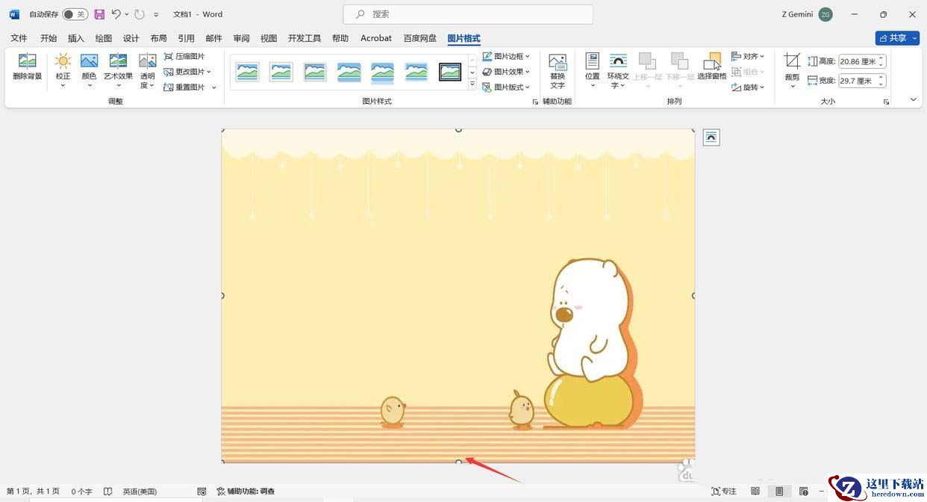The width and height of the screenshot is (927, 502).
Task: Open the undo history dropdown arrow
Action: tap(127, 14)
